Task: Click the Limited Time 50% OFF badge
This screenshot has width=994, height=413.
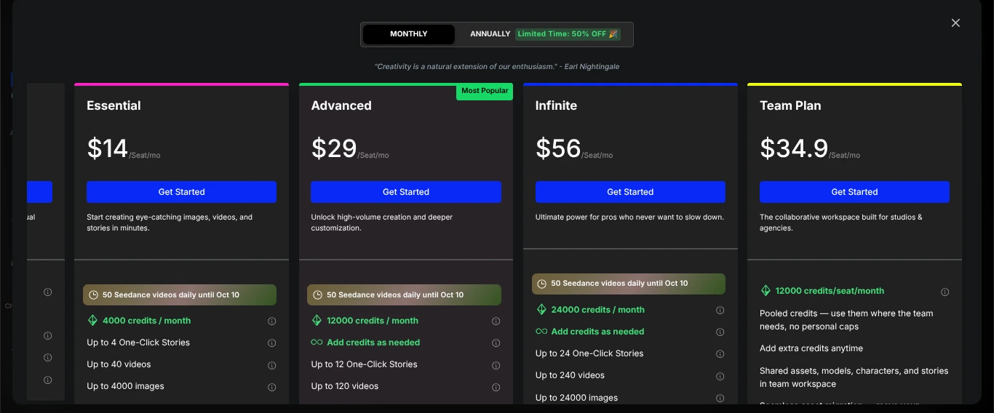Action: [x=568, y=34]
